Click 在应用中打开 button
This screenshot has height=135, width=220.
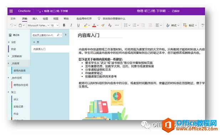(x=84, y=19)
